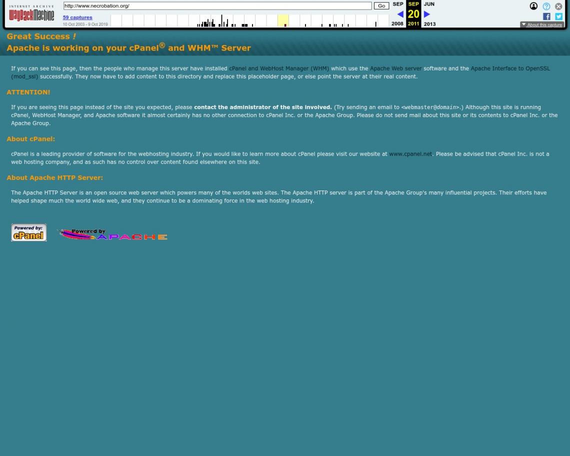Open the Apache Web server link
Viewport: 570px width, 456px height.
coord(396,68)
